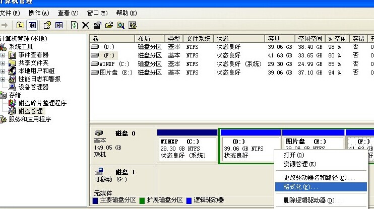
Task: Sort by the 卷 column header
Action: click(112, 39)
